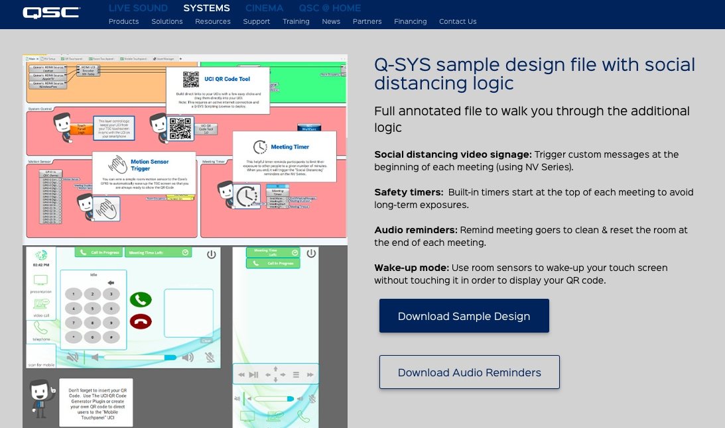Click the Meeting Timer callout
Screen dimensions: 725x428
[x=285, y=156]
